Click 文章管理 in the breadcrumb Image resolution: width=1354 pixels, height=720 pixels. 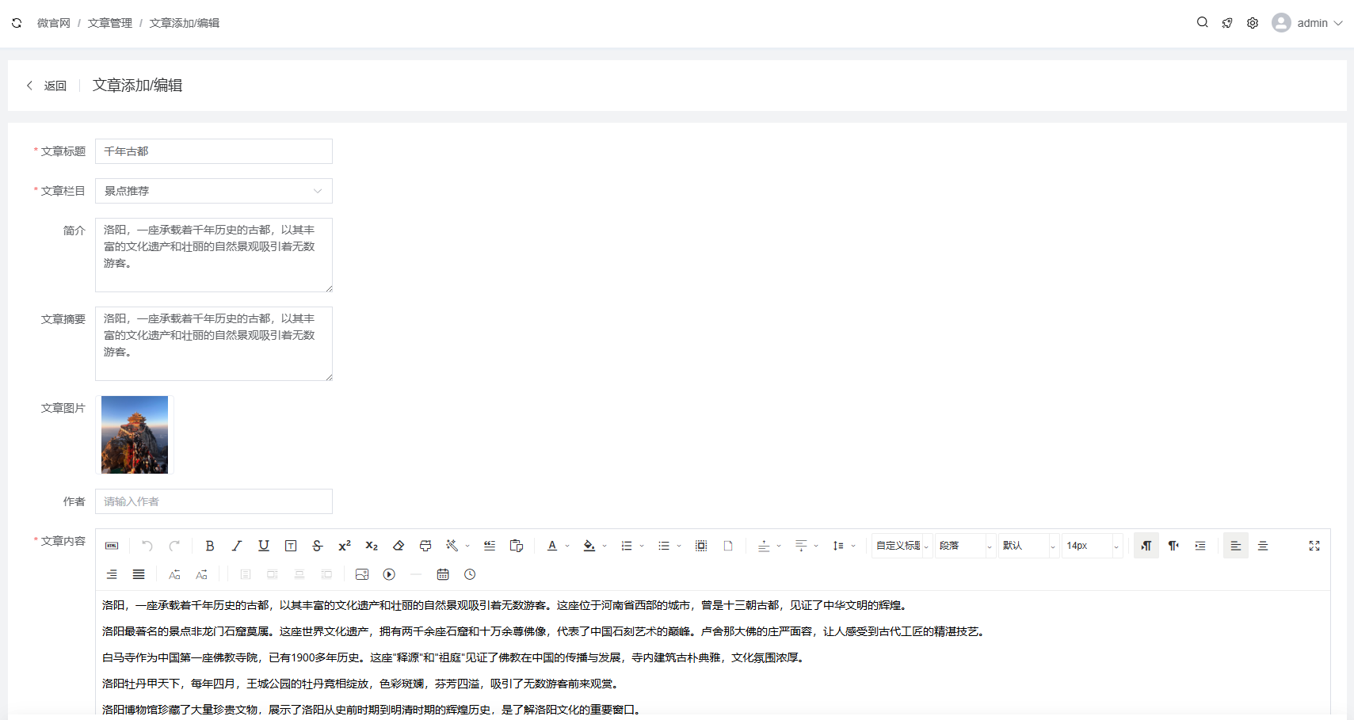tap(110, 23)
